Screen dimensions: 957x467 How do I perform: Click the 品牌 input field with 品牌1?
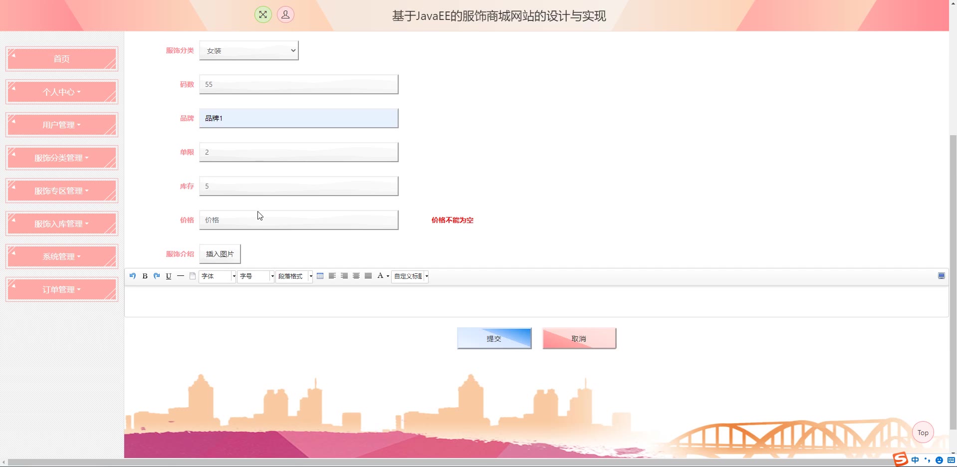[x=299, y=118]
